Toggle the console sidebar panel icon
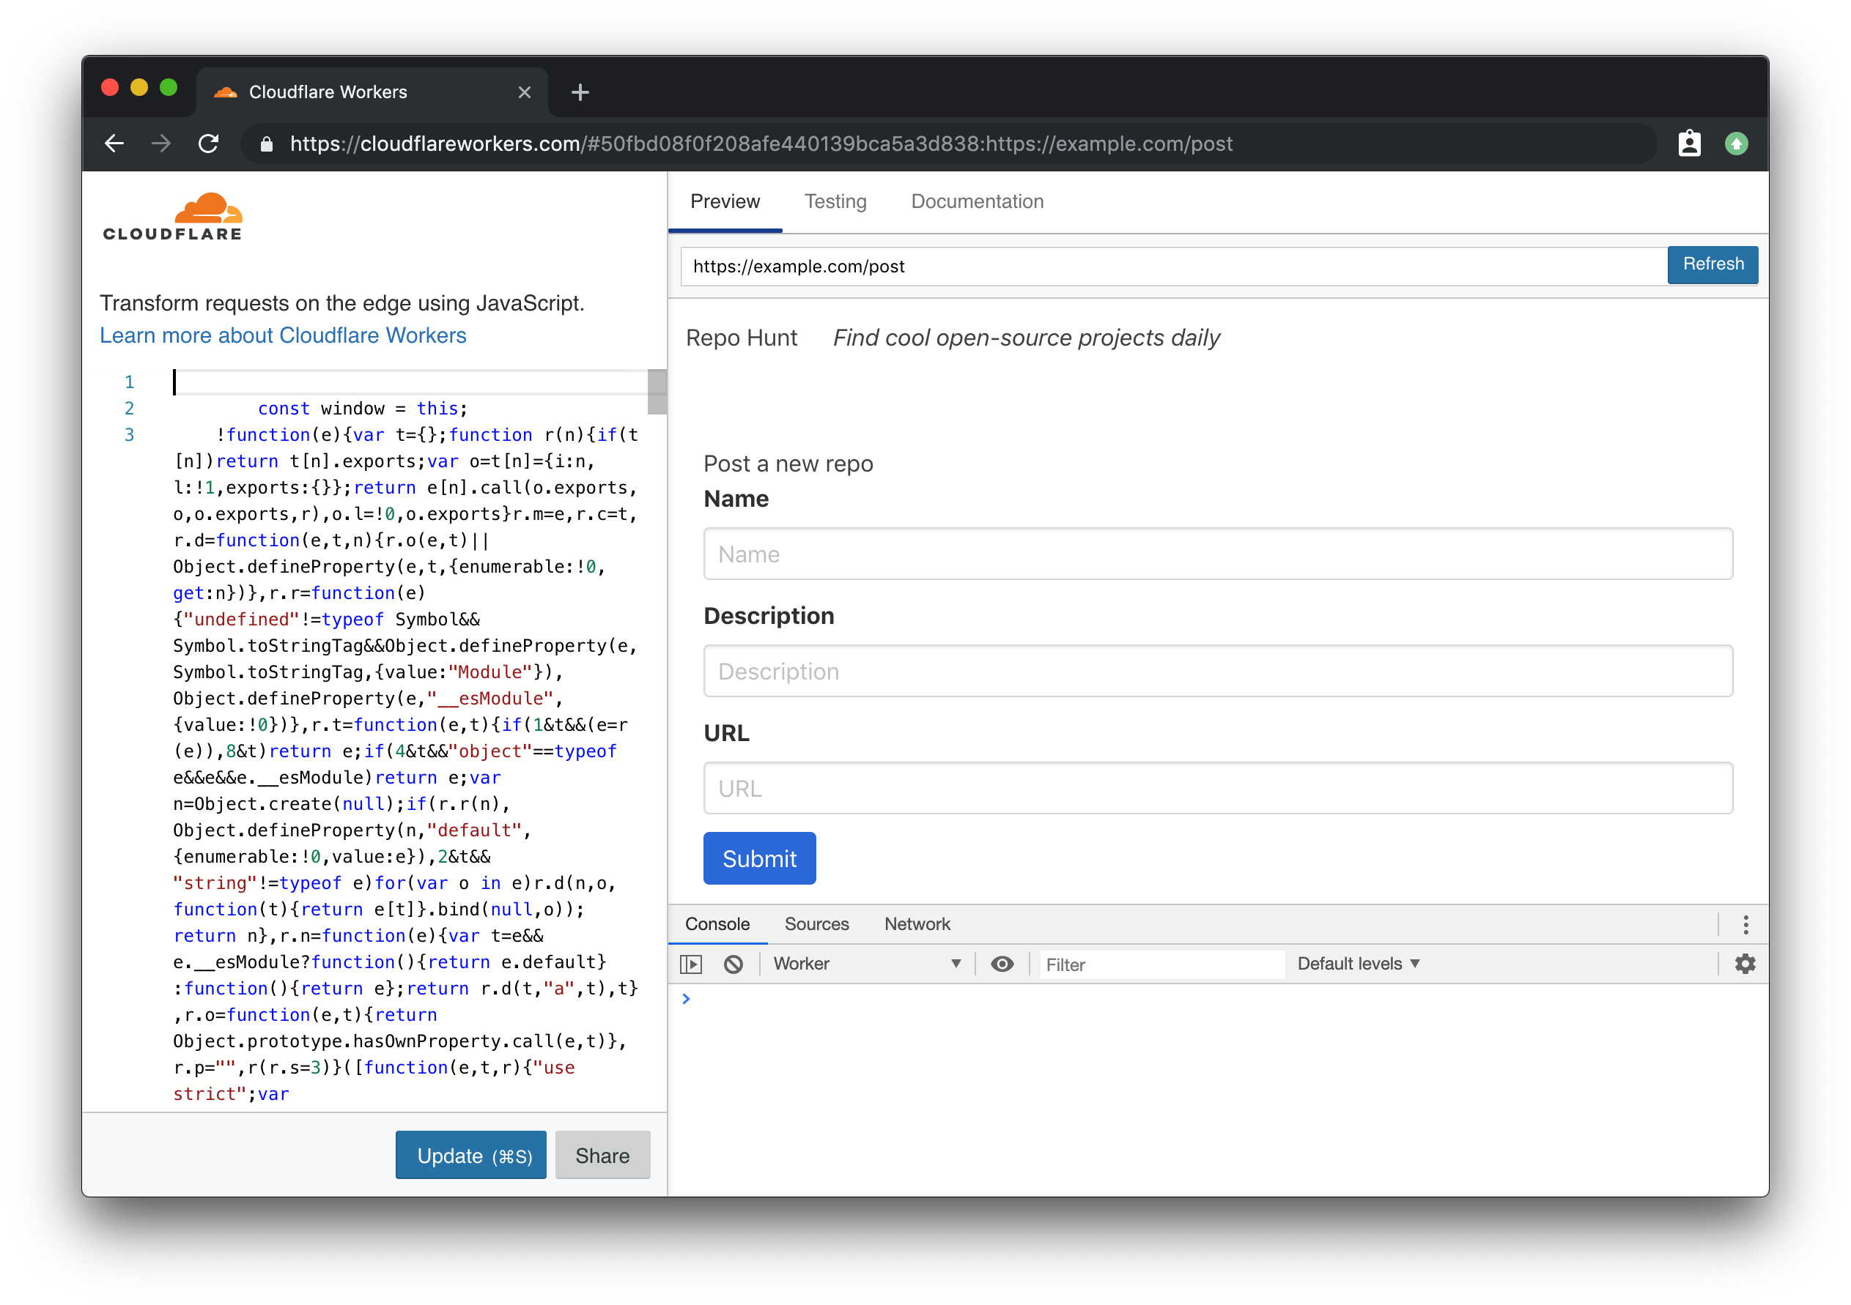1851x1305 pixels. [x=691, y=964]
